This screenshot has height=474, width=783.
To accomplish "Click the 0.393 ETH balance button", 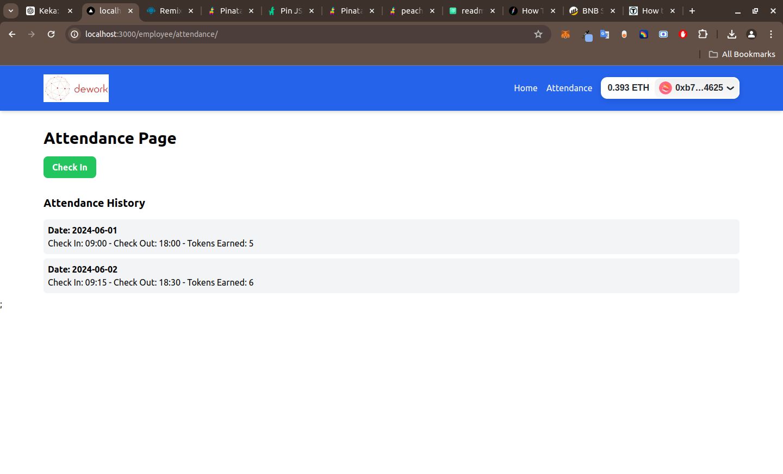I will point(628,88).
